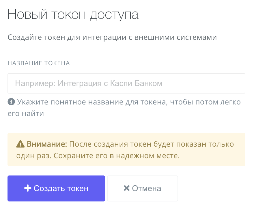Click the X icon beside Отмена
This screenshot has width=254, height=213.
click(126, 188)
